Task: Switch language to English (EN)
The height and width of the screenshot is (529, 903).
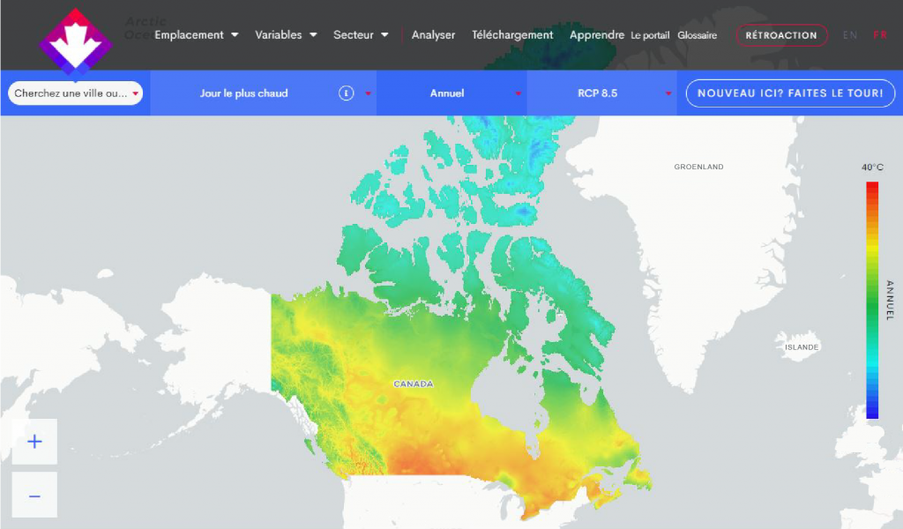Action: pos(850,35)
